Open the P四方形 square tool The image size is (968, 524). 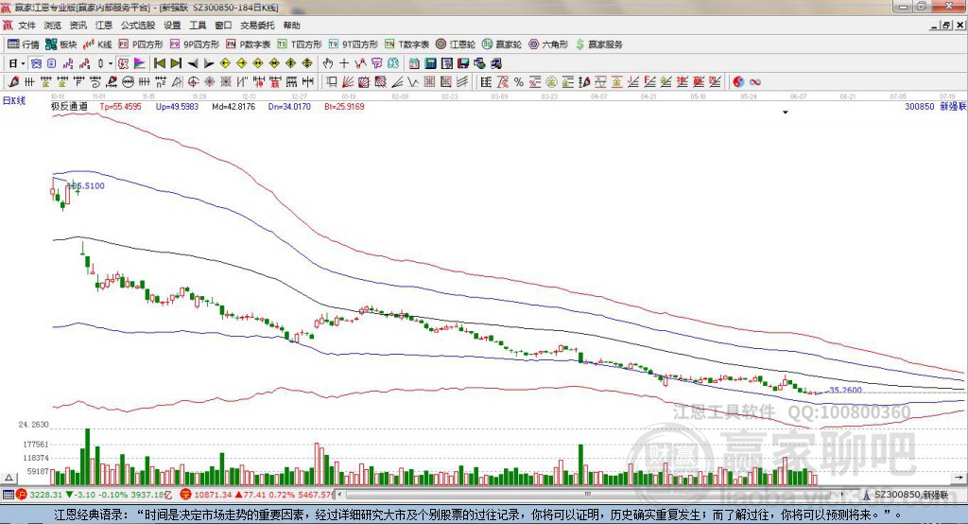[x=141, y=44]
